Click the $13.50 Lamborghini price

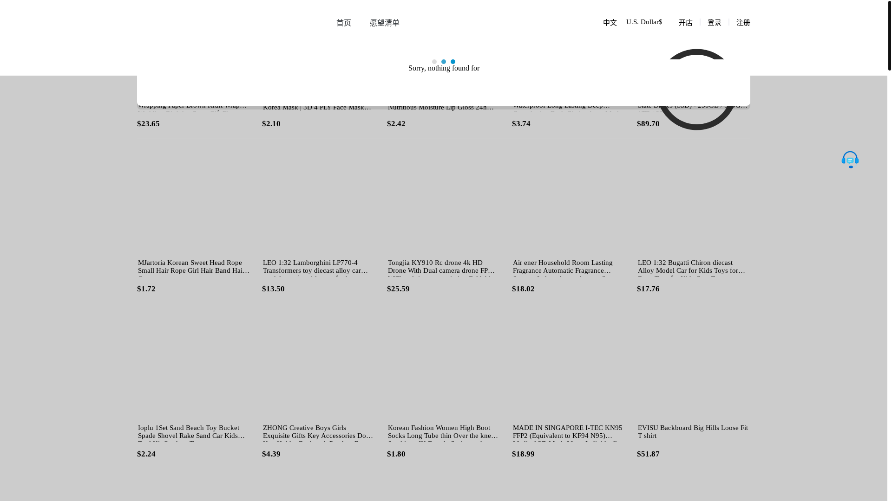(x=273, y=289)
